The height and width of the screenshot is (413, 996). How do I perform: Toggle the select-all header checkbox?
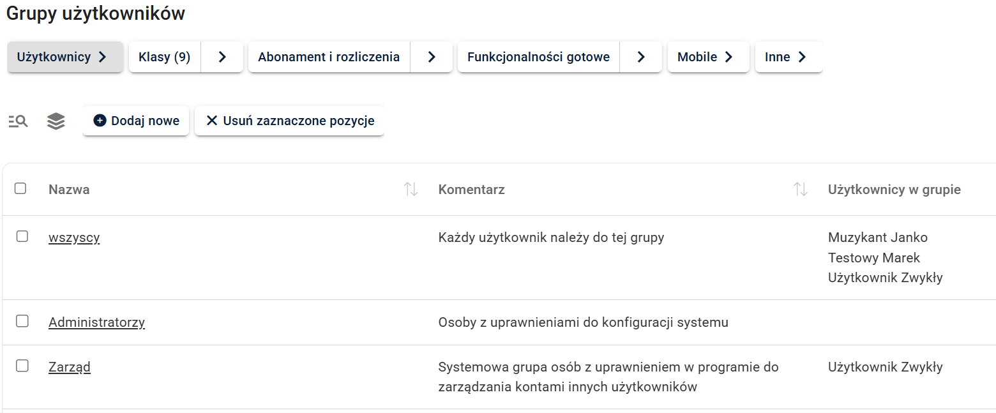[20, 188]
